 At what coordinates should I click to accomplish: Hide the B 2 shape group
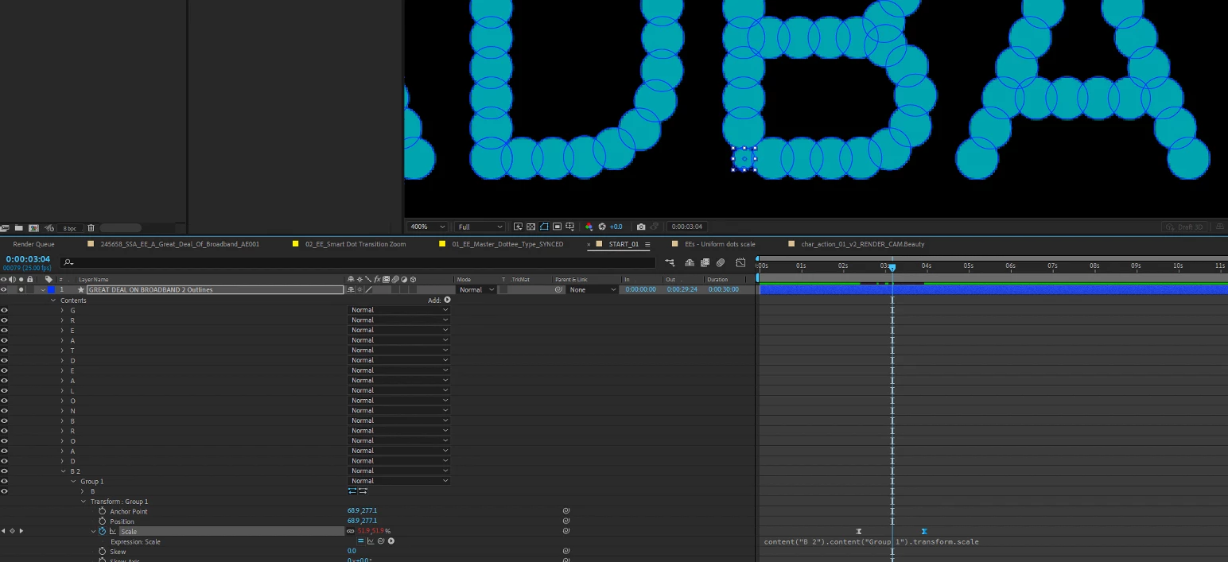point(4,471)
